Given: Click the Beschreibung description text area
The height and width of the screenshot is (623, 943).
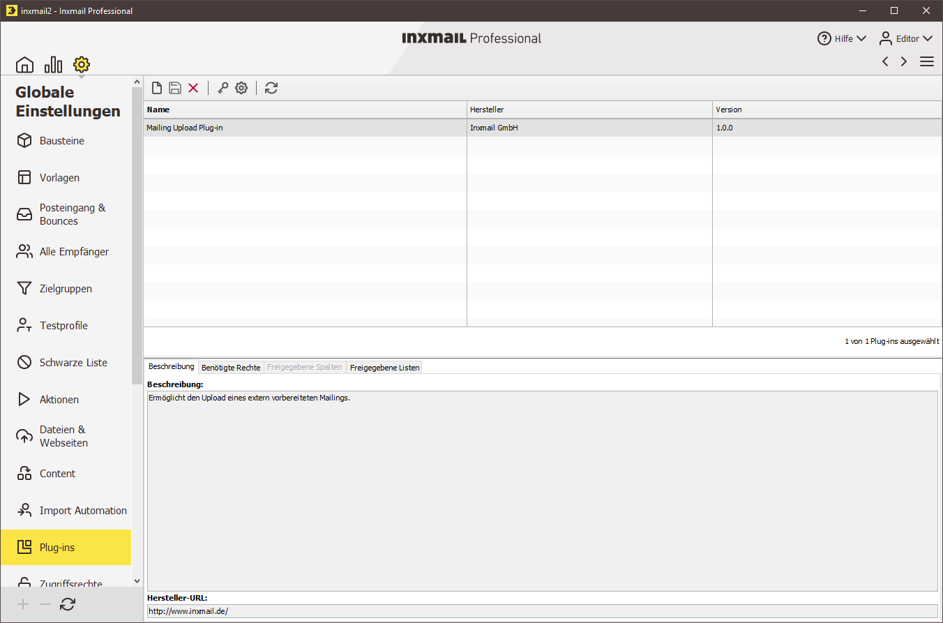Looking at the screenshot, I should [543, 491].
